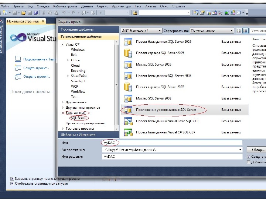Click the Extension Manager toolbar icon
This screenshot has height=199, width=266.
(233, 13)
